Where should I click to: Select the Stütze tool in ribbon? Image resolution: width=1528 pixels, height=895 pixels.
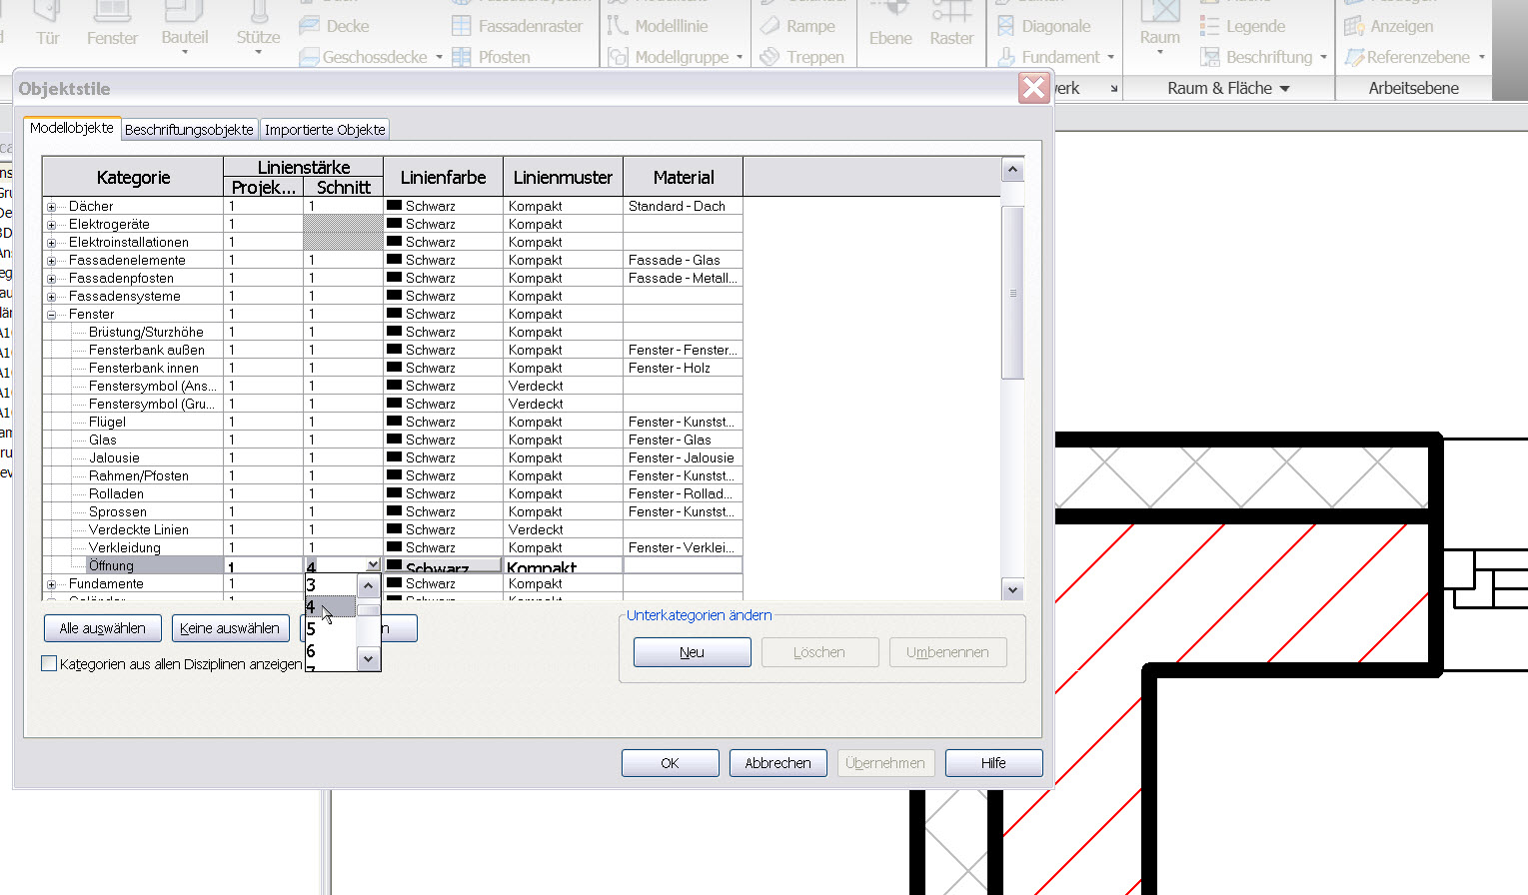258,28
